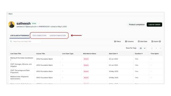Click UPSC Foundation Batch in the Constitution row
Screen dimensions: 171x96
(x=44, y=59)
